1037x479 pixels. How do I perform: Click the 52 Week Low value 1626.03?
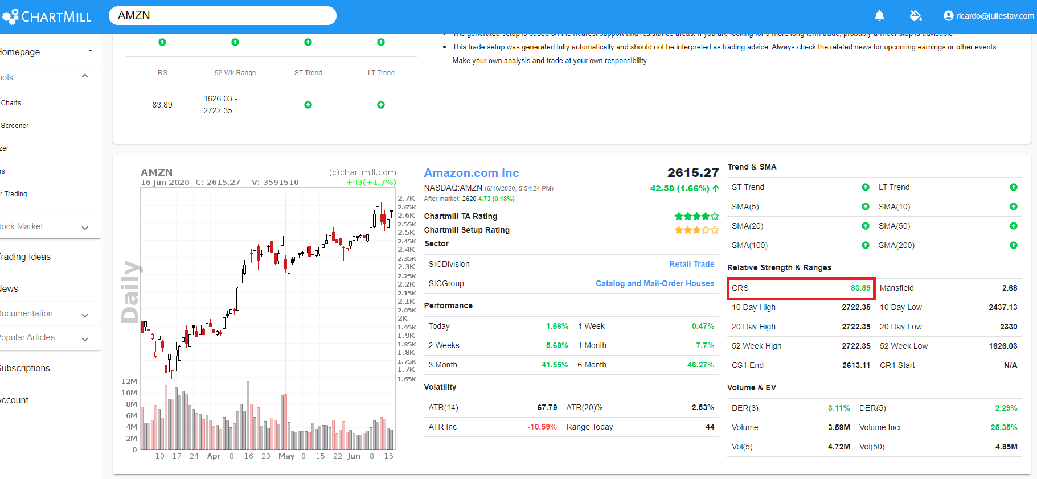pyautogui.click(x=1003, y=346)
